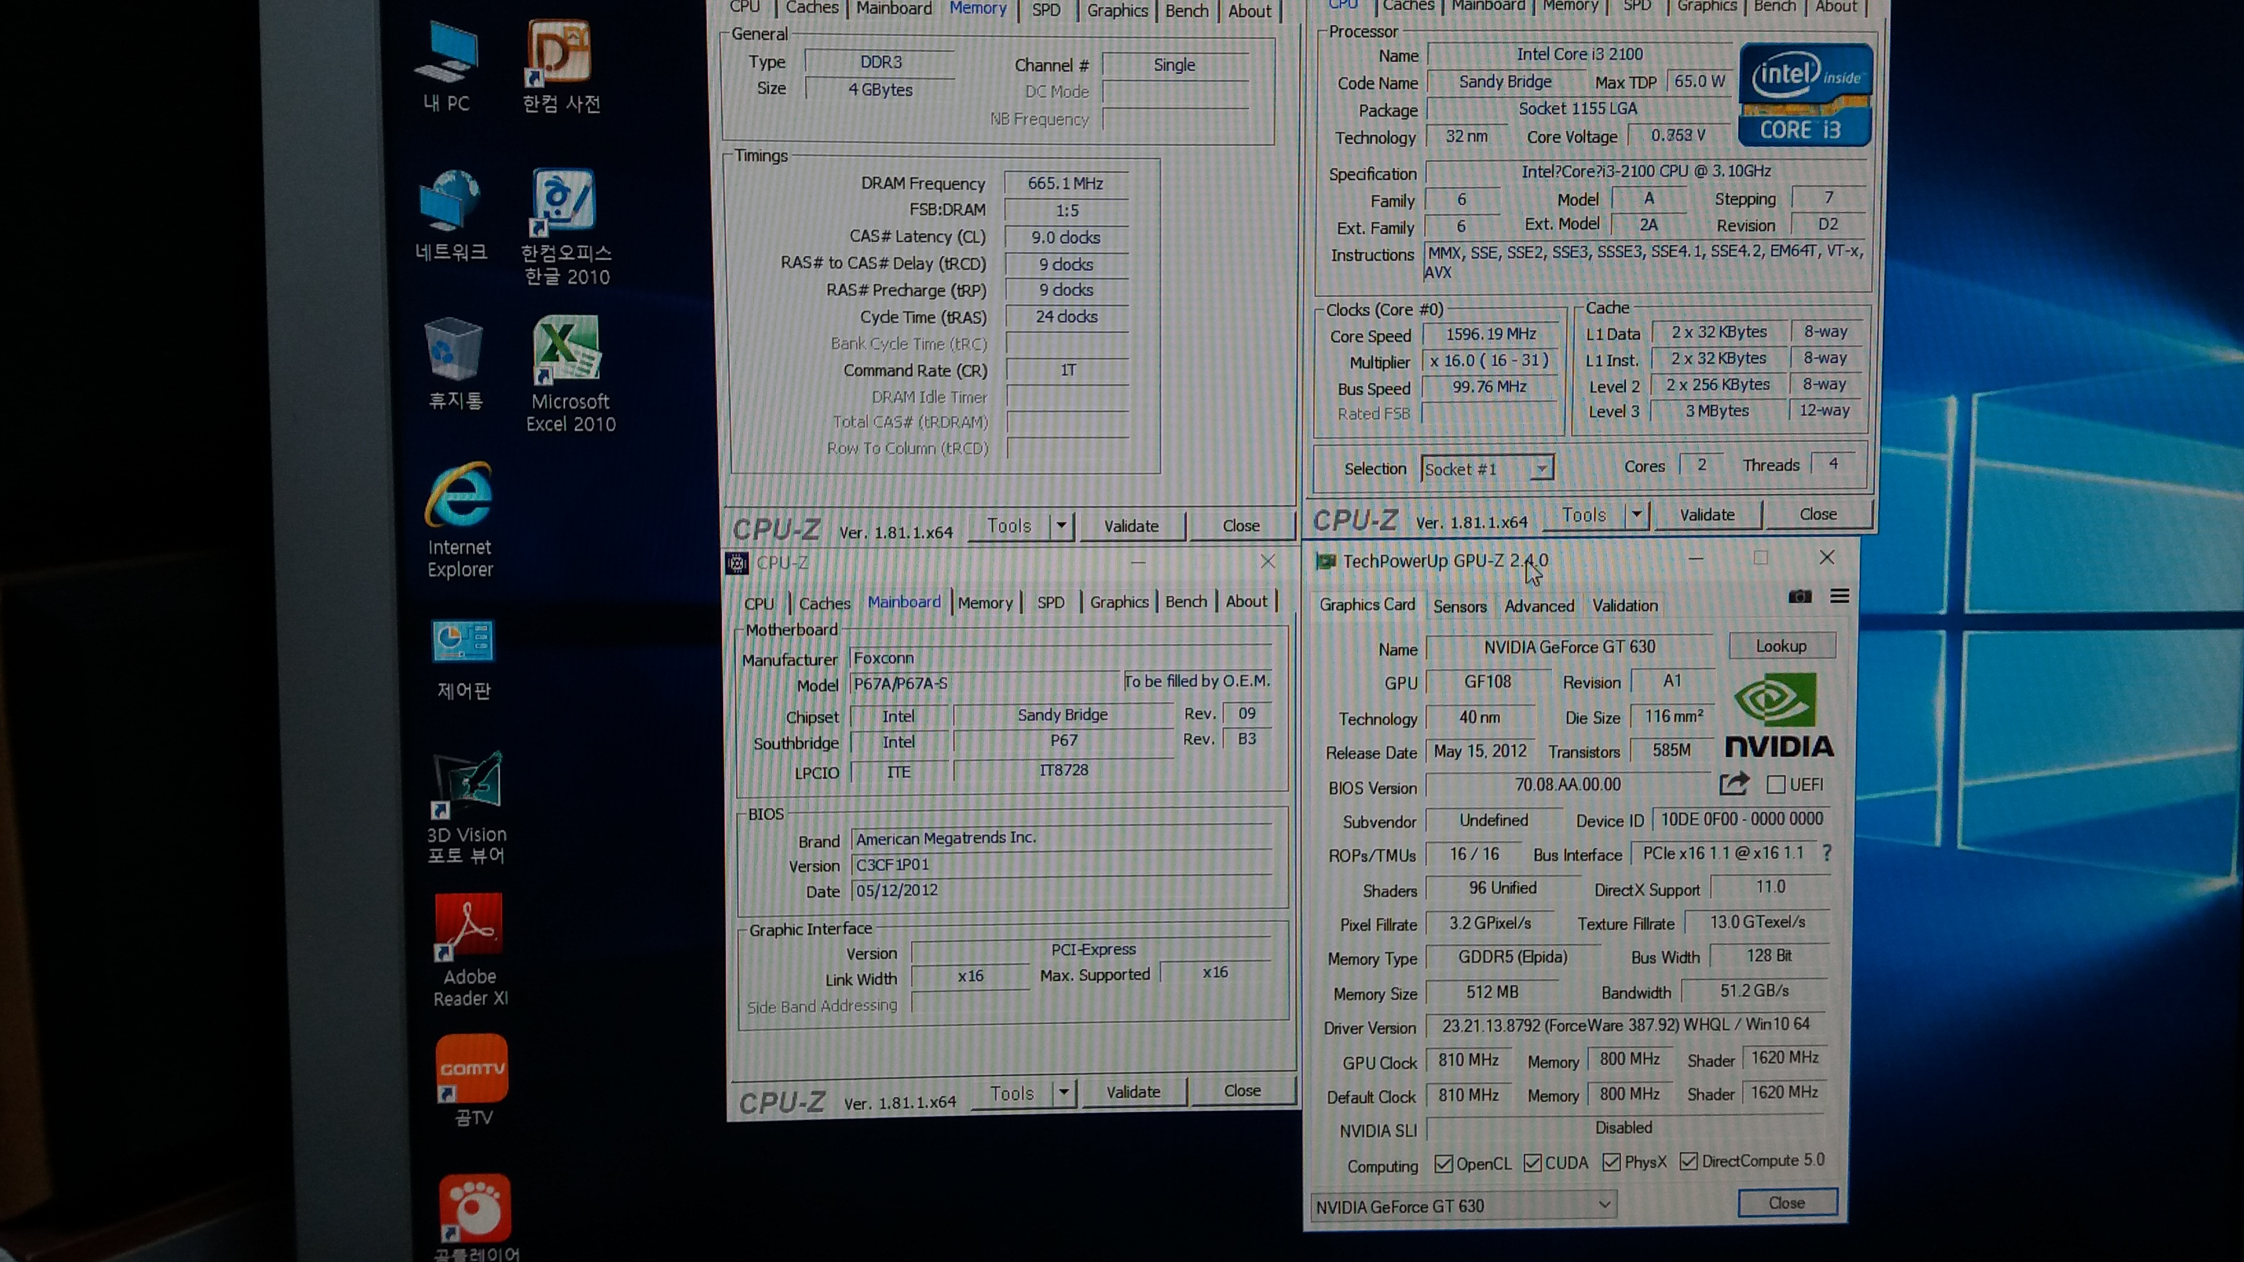The height and width of the screenshot is (1262, 2244).
Task: Open Microsoft Excel 2010 shortcut
Action: [x=570, y=374]
